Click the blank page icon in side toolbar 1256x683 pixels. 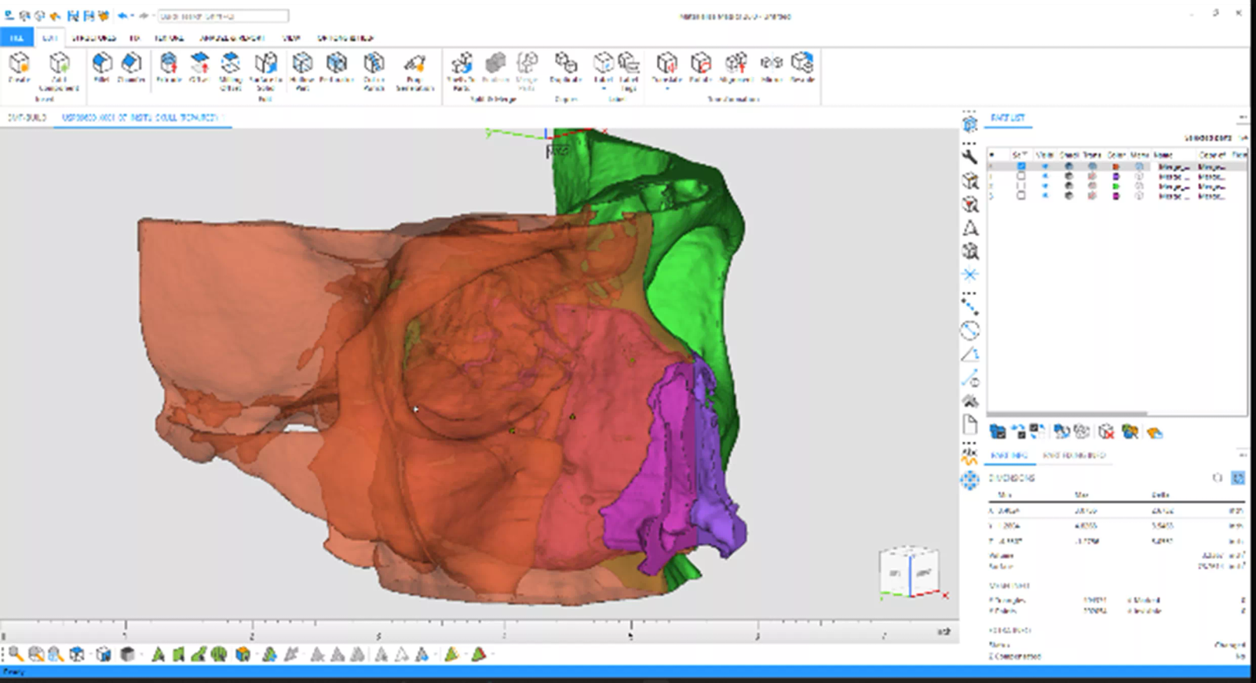[x=970, y=426]
